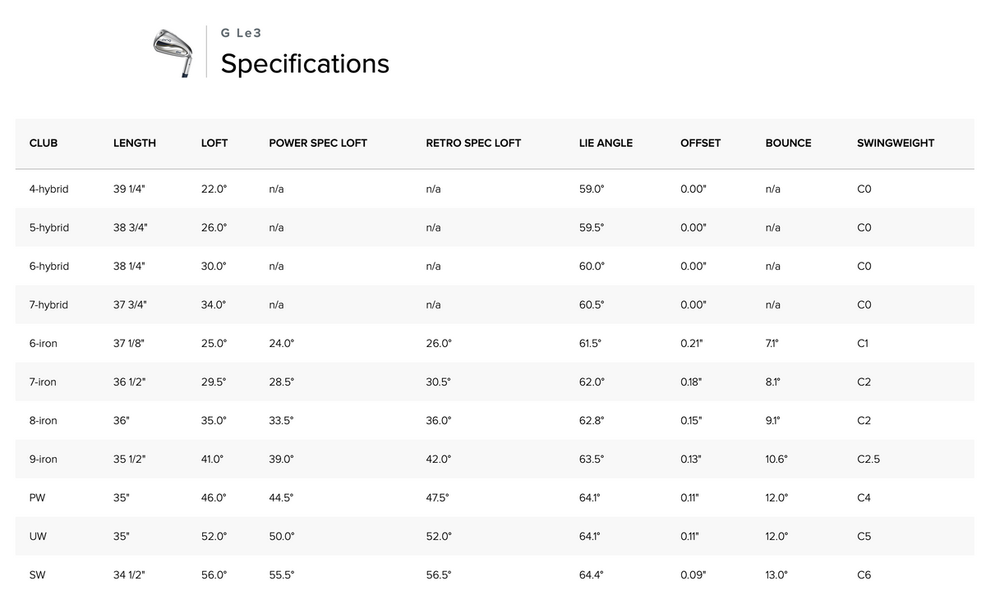The height and width of the screenshot is (599, 986).
Task: Click the 9-iron row label
Action: [44, 459]
